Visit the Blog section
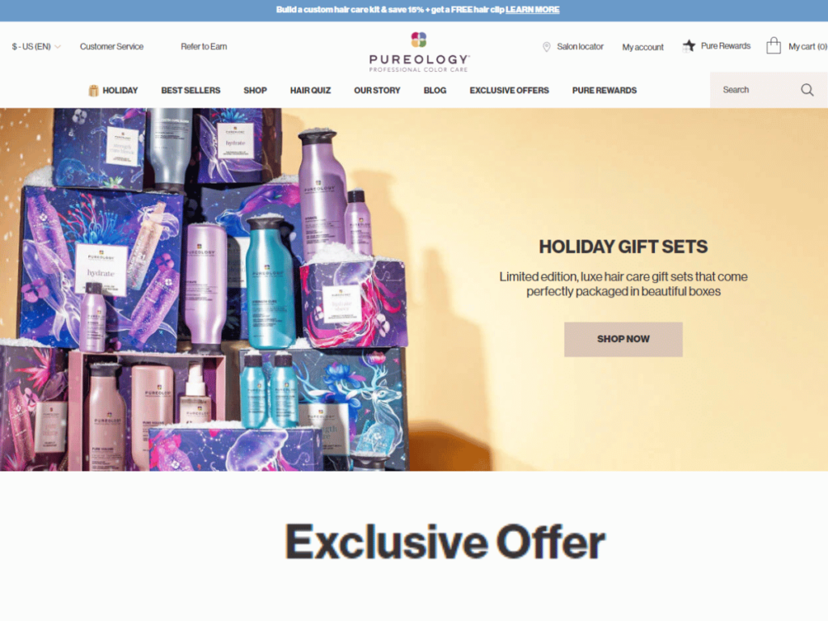Viewport: 828px width, 621px height. pos(435,91)
